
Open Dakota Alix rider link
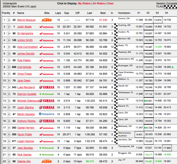[24, 161]
